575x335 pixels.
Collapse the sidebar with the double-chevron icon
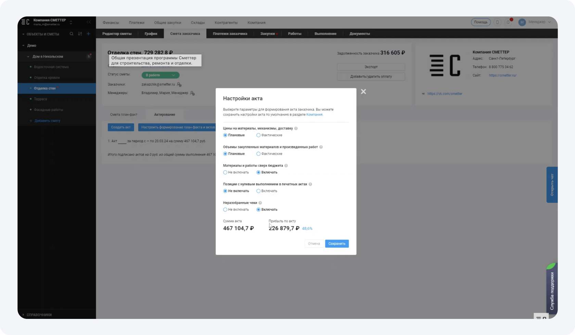(x=89, y=22)
